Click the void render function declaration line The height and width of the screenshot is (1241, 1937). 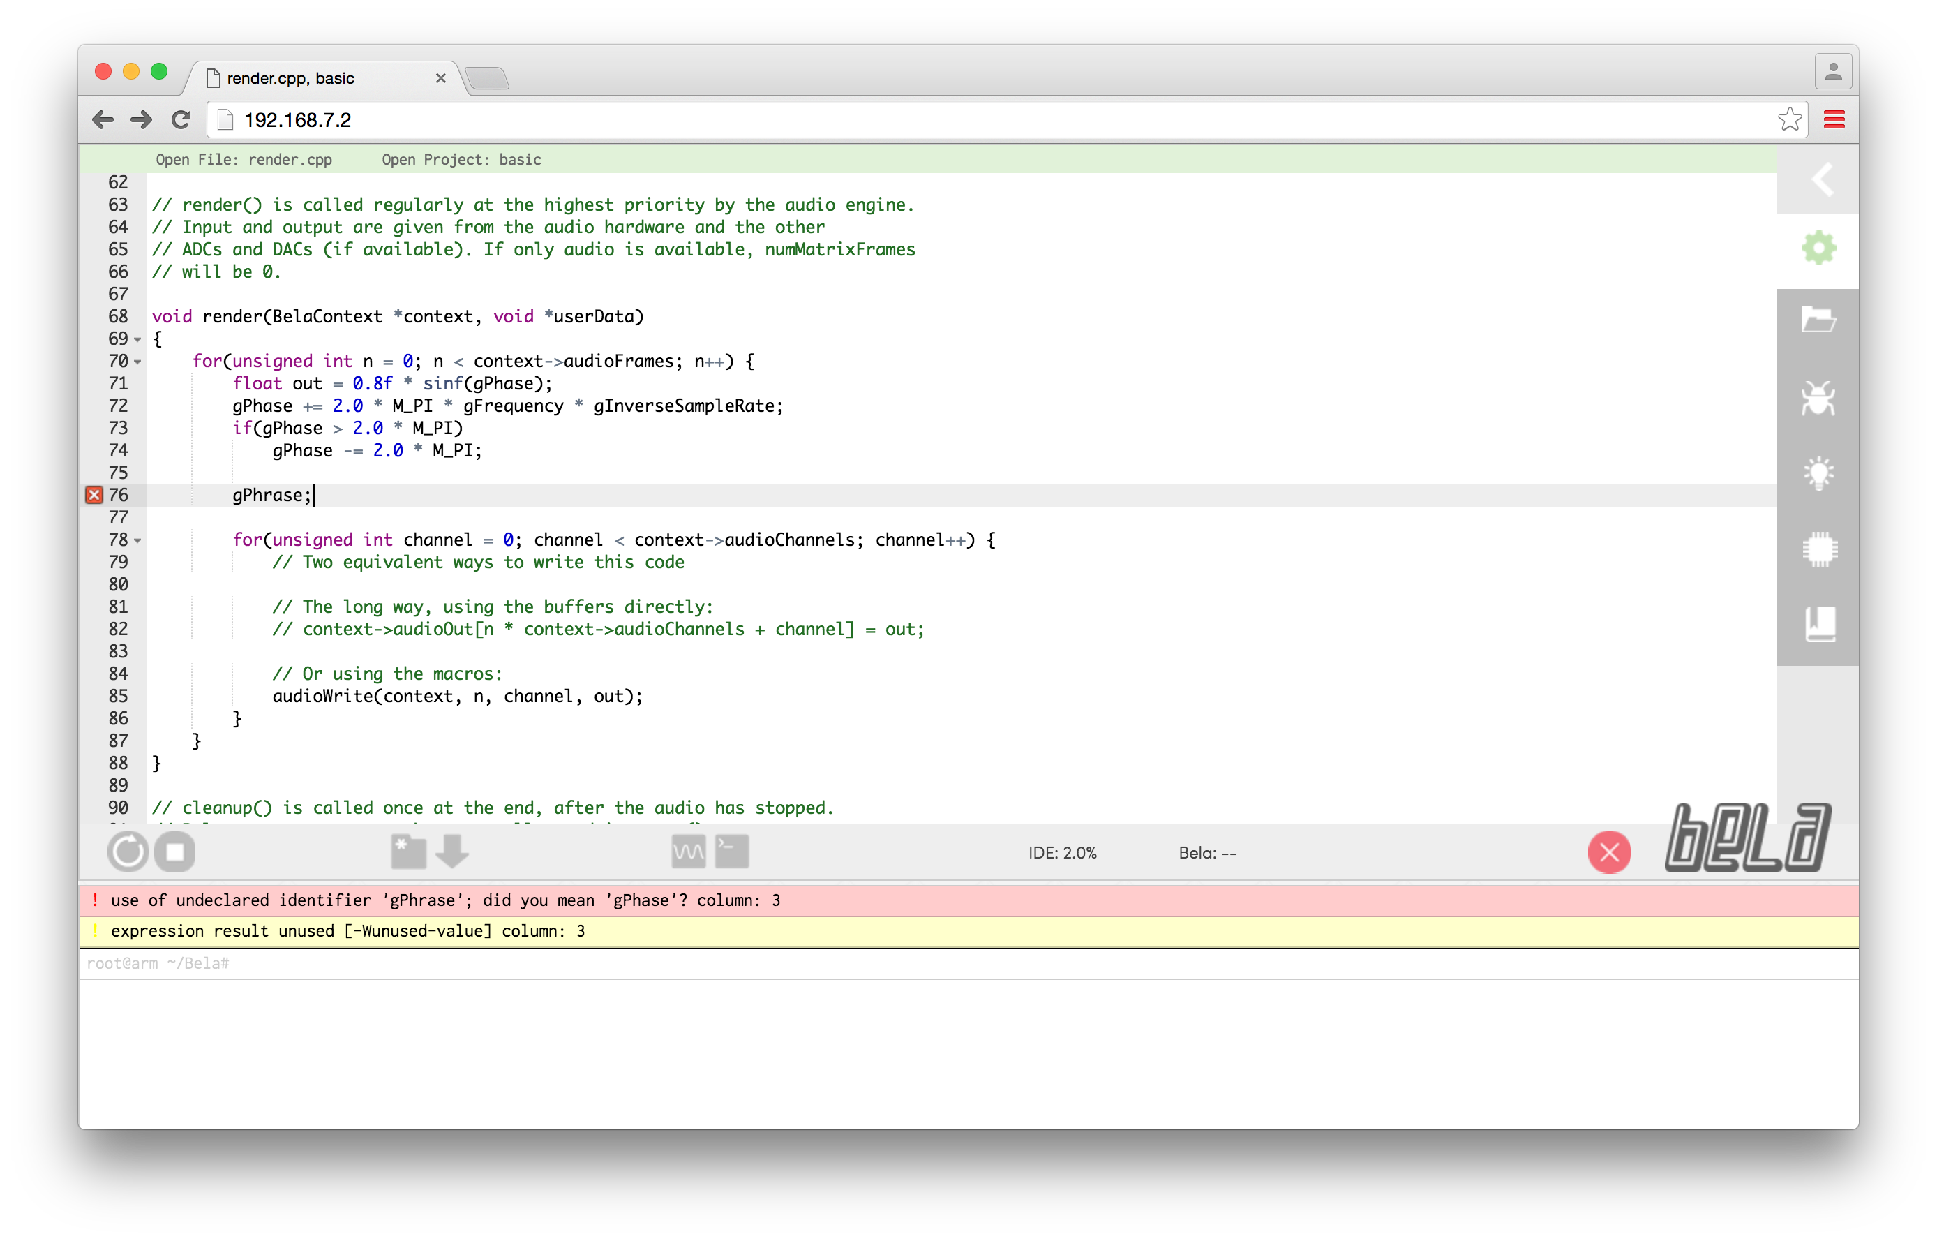tap(398, 317)
